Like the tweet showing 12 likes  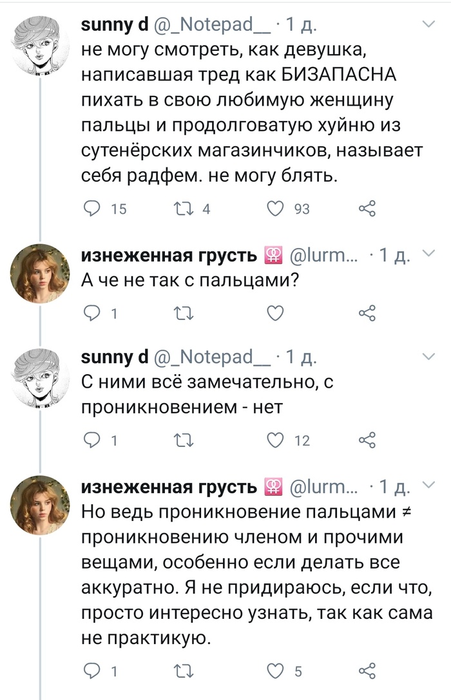[275, 440]
